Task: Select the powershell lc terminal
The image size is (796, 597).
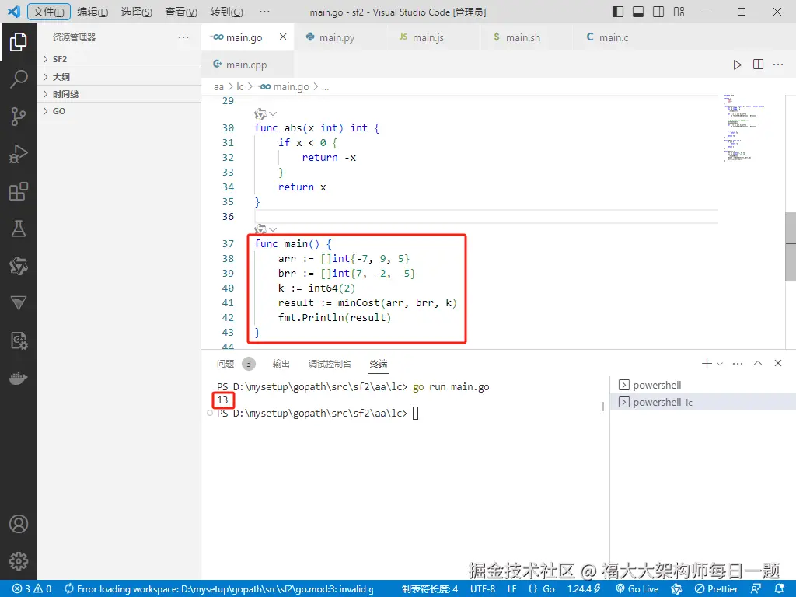Action: tap(703, 402)
